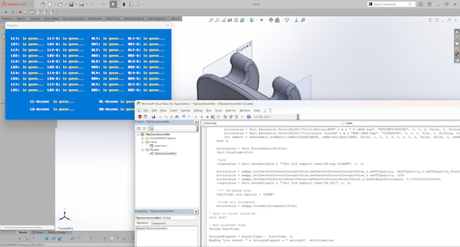Click the Record Macro red dot

(20, 12)
